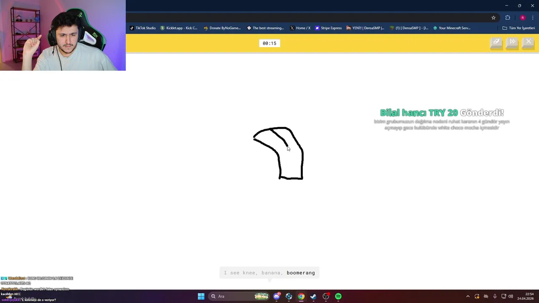Viewport: 539px width, 303px height.
Task: Skip this drawing with the fast-forward button
Action: pyautogui.click(x=512, y=42)
